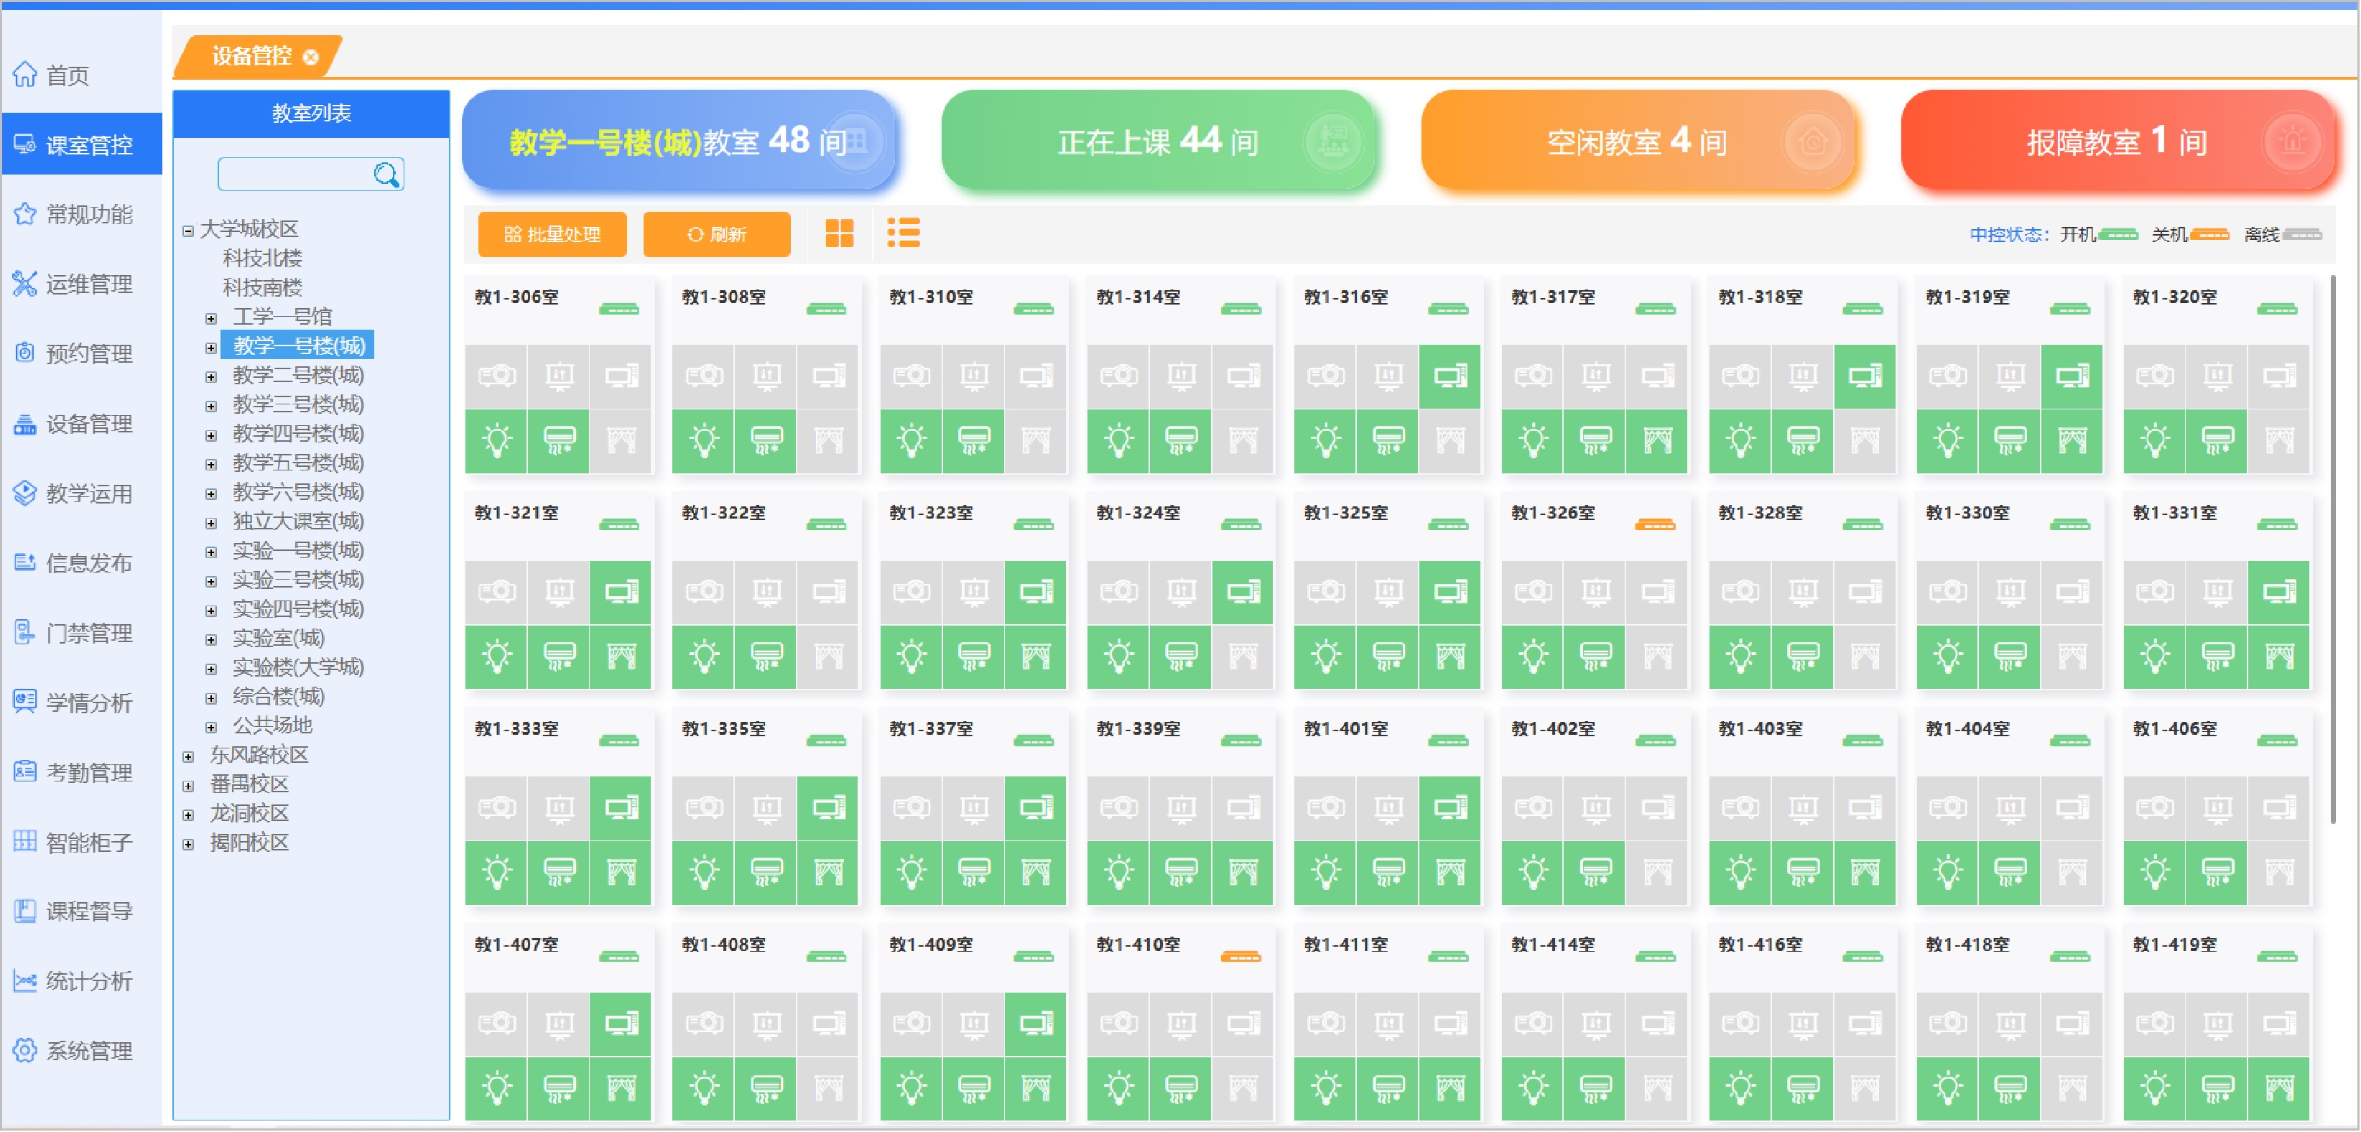Click the control status indicator of 教1-410室
This screenshot has height=1132, width=2361.
(x=1240, y=956)
